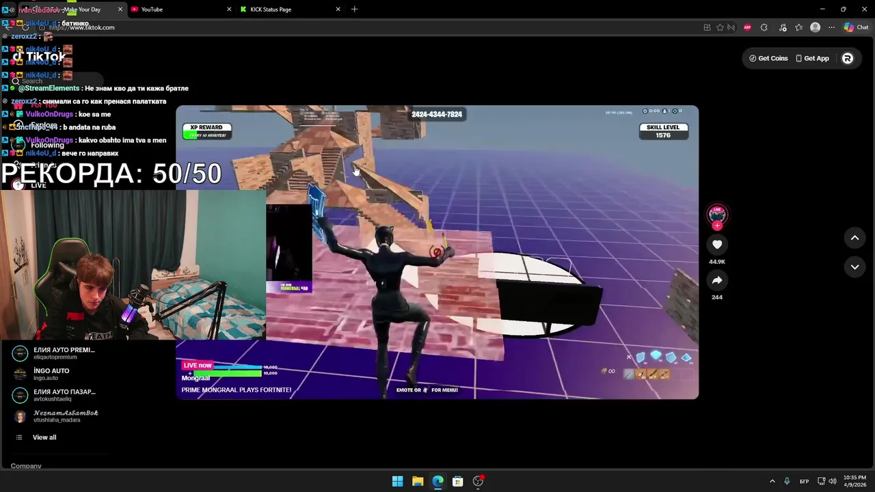
Task: Click Get App button
Action: (813, 58)
